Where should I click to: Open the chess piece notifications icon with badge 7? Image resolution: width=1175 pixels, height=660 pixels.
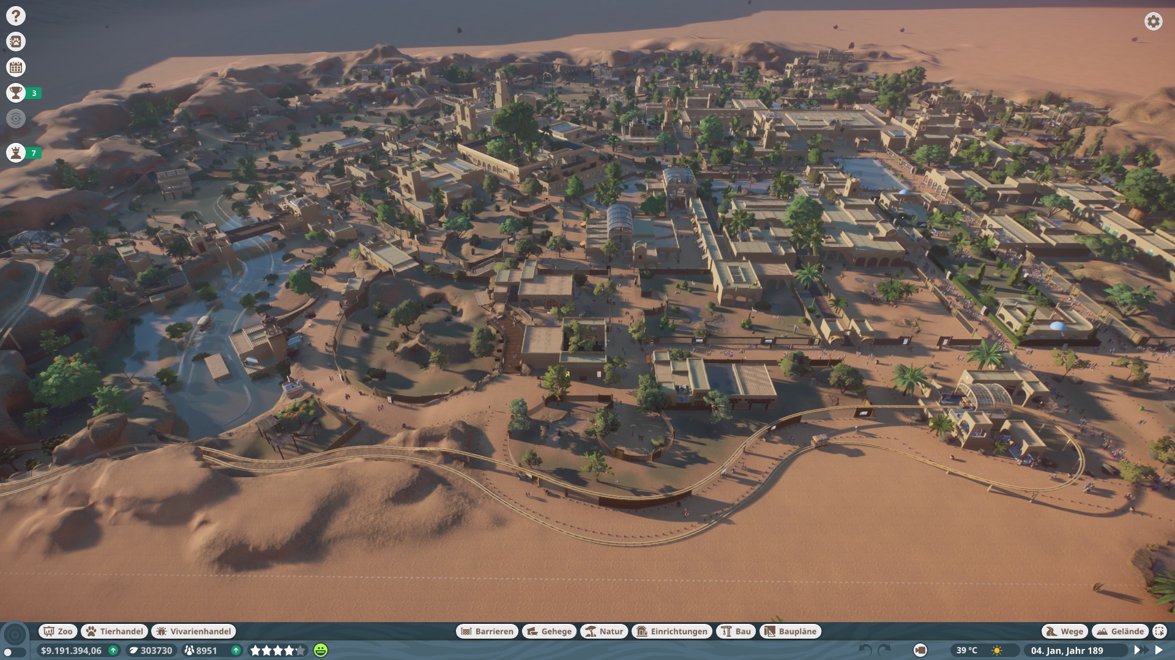pos(16,153)
